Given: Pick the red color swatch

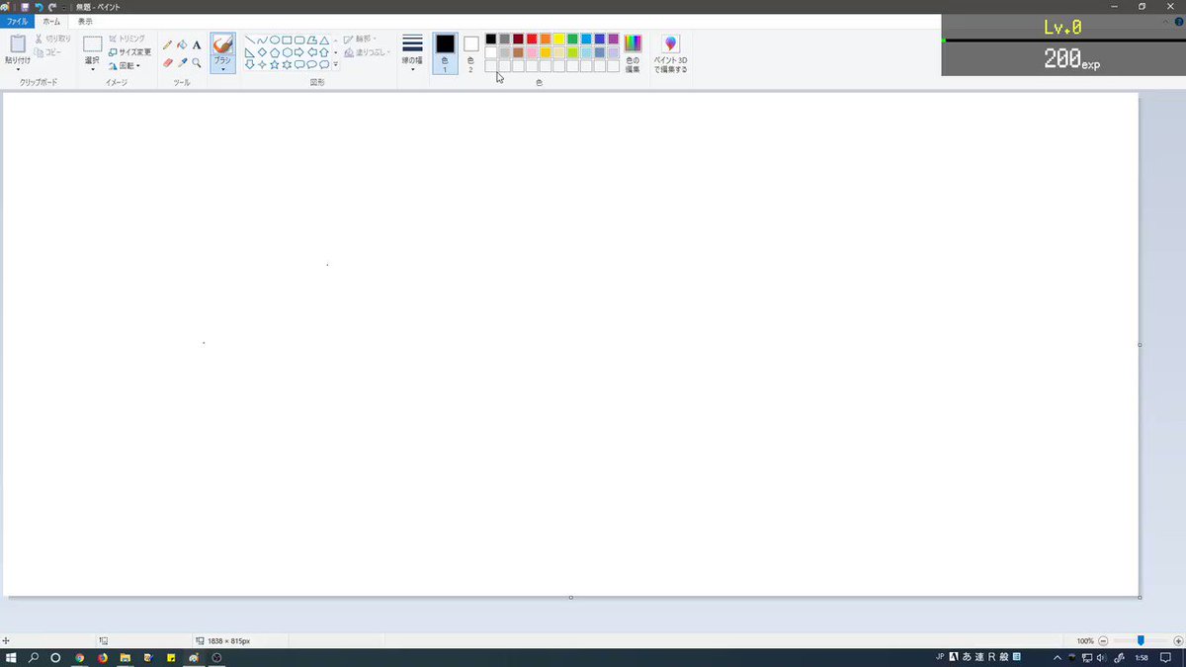Looking at the screenshot, I should pos(532,39).
